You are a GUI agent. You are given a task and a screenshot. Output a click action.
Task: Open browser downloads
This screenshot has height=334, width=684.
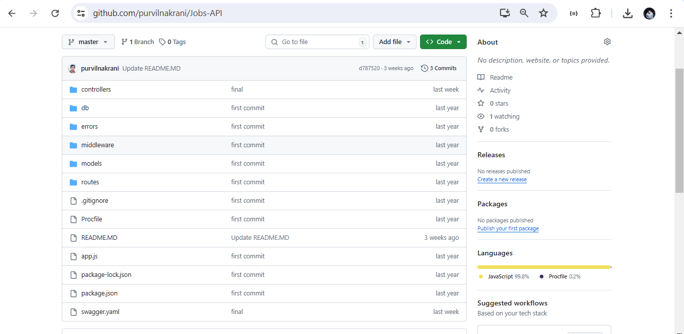628,14
